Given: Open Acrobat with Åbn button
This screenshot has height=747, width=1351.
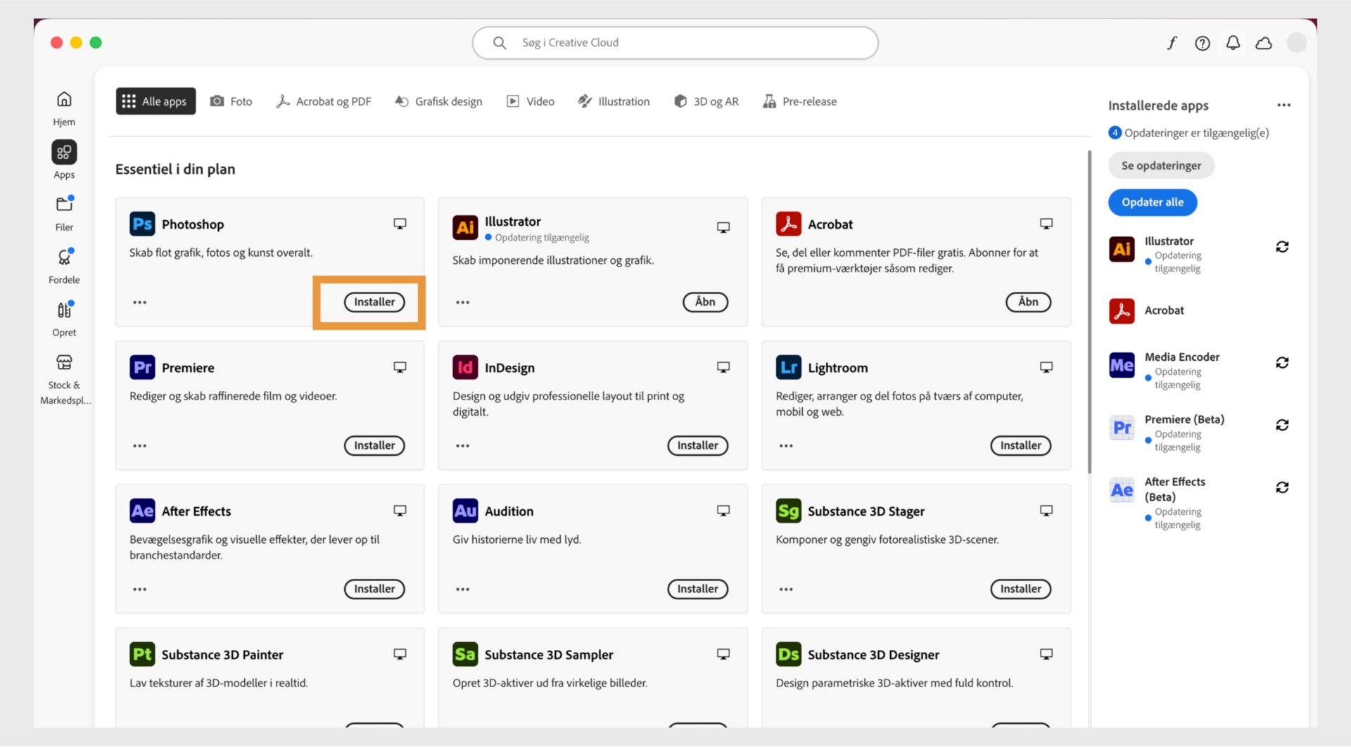Looking at the screenshot, I should [1028, 302].
